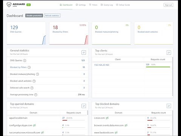The image size is (181, 136).
Task: Click Requests count header in Top queried domains
Action: 74,113
